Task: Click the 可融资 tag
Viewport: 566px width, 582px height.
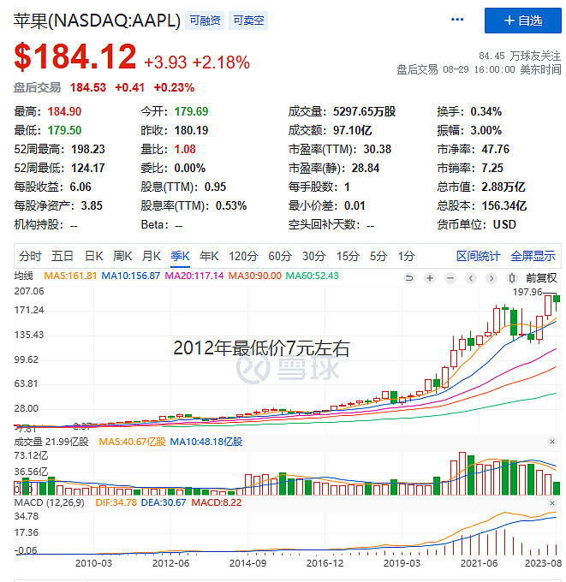Action: pos(205,20)
